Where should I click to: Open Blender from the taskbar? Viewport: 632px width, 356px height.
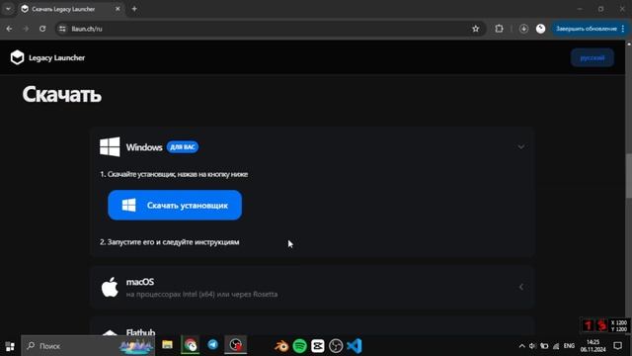[281, 346]
